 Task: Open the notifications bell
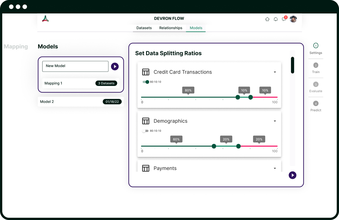coord(276,19)
